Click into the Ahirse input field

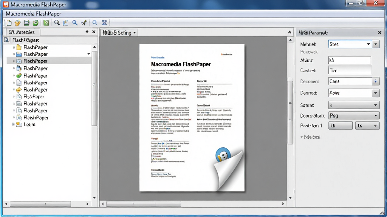[x=350, y=60]
